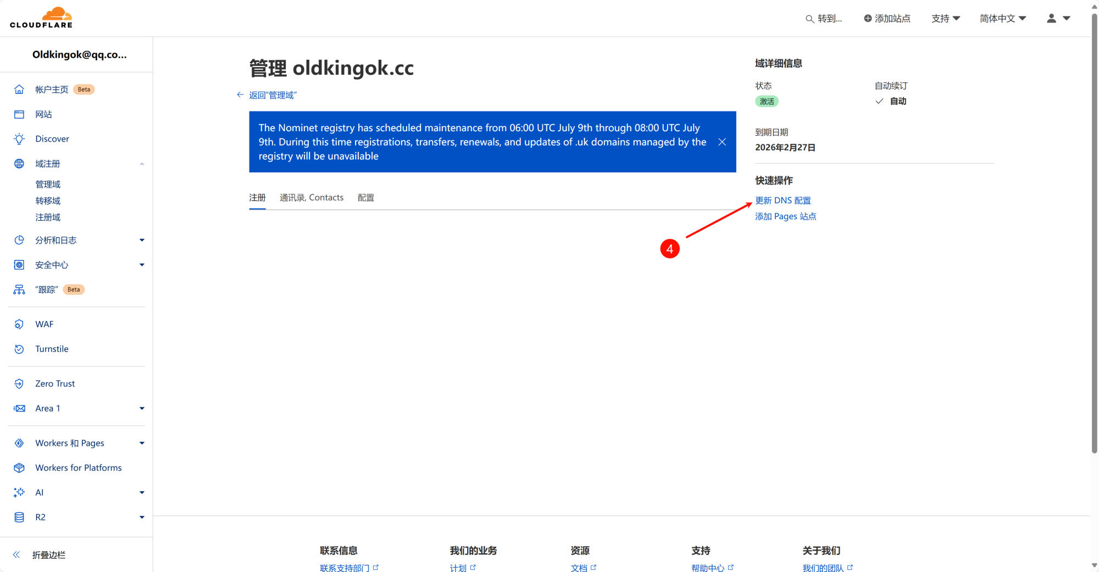Click the WAF sidebar label
This screenshot has width=1099, height=572.
45,324
